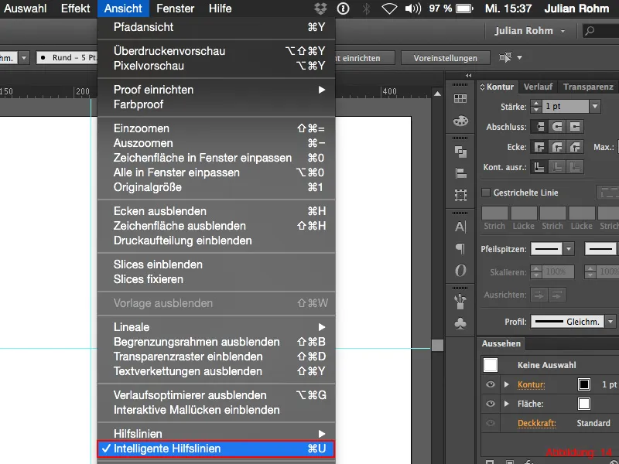Open Lineale submenu
This screenshot has height=464, width=619.
(216, 327)
